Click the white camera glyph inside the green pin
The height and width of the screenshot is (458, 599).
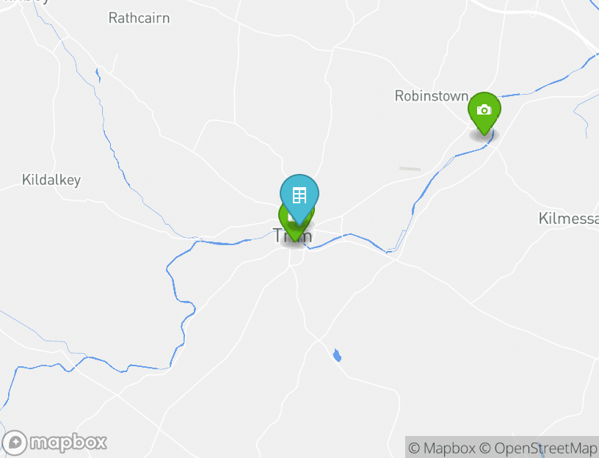pos(484,109)
